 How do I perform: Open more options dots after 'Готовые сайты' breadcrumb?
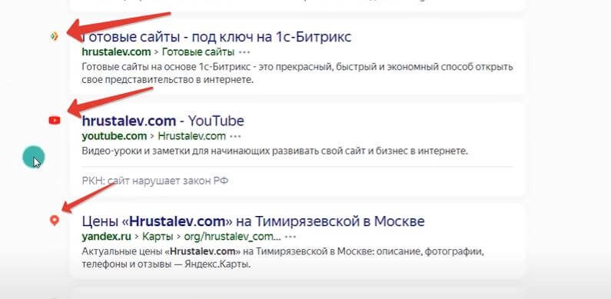click(x=244, y=51)
